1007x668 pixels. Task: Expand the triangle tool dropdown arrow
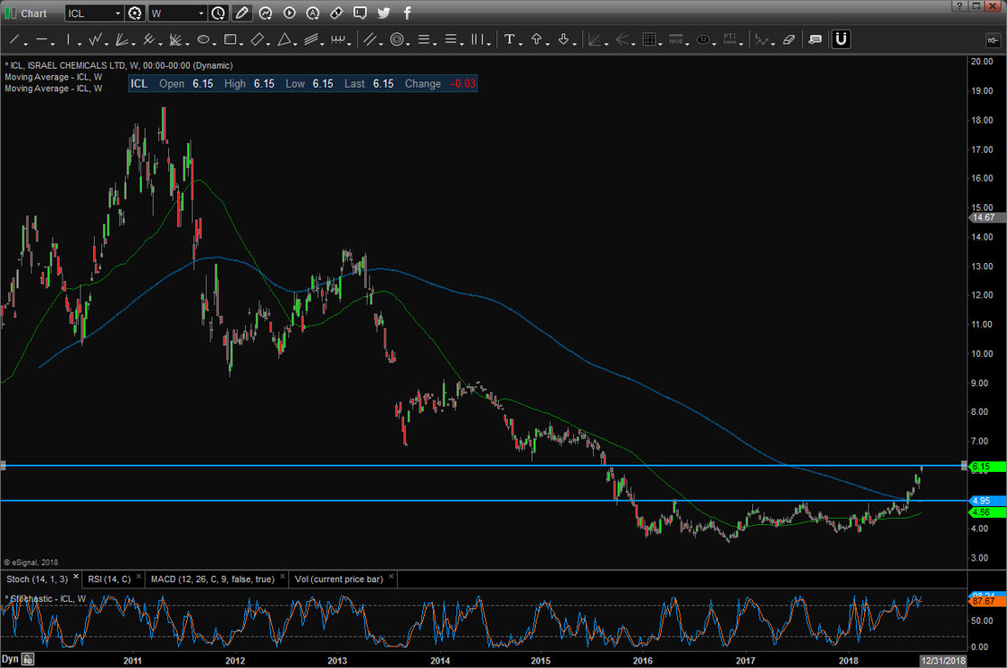coord(296,43)
